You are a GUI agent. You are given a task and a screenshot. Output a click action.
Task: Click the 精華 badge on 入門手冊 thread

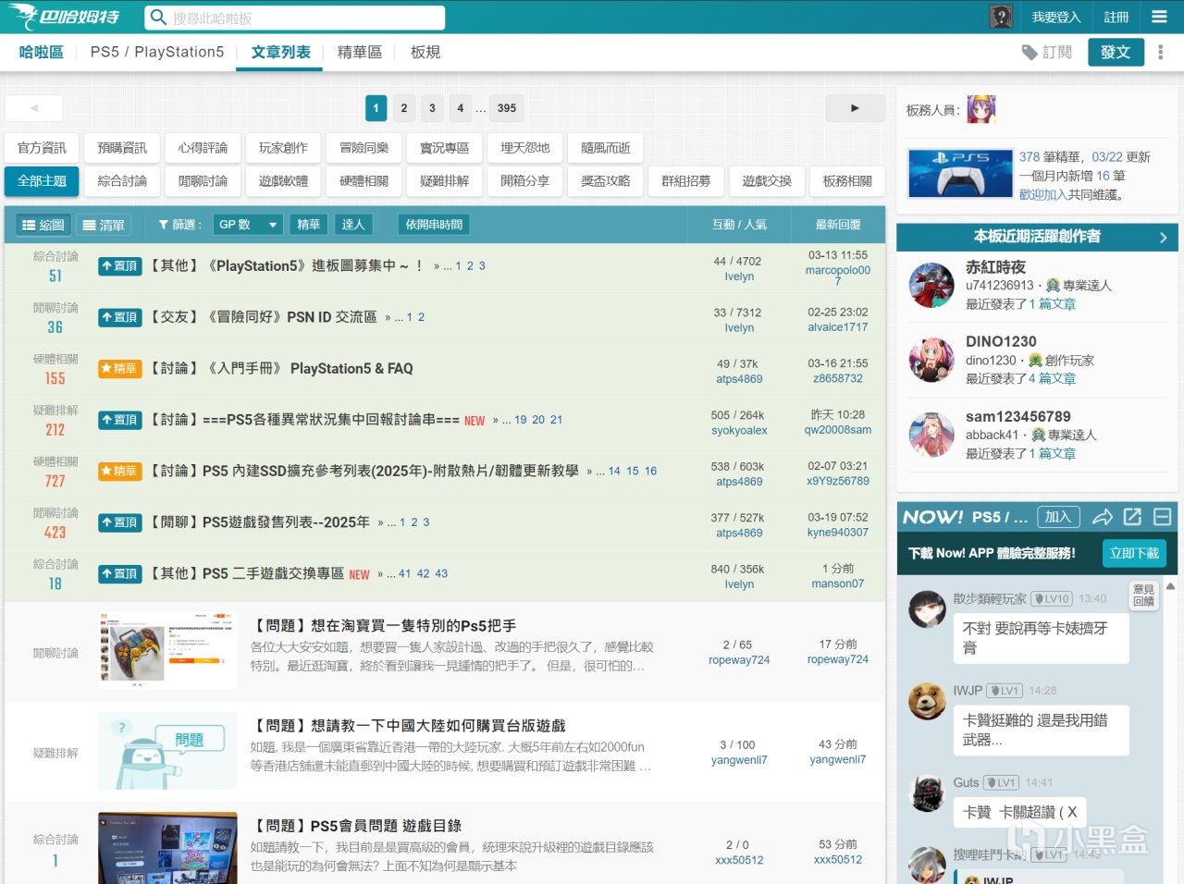coord(120,368)
